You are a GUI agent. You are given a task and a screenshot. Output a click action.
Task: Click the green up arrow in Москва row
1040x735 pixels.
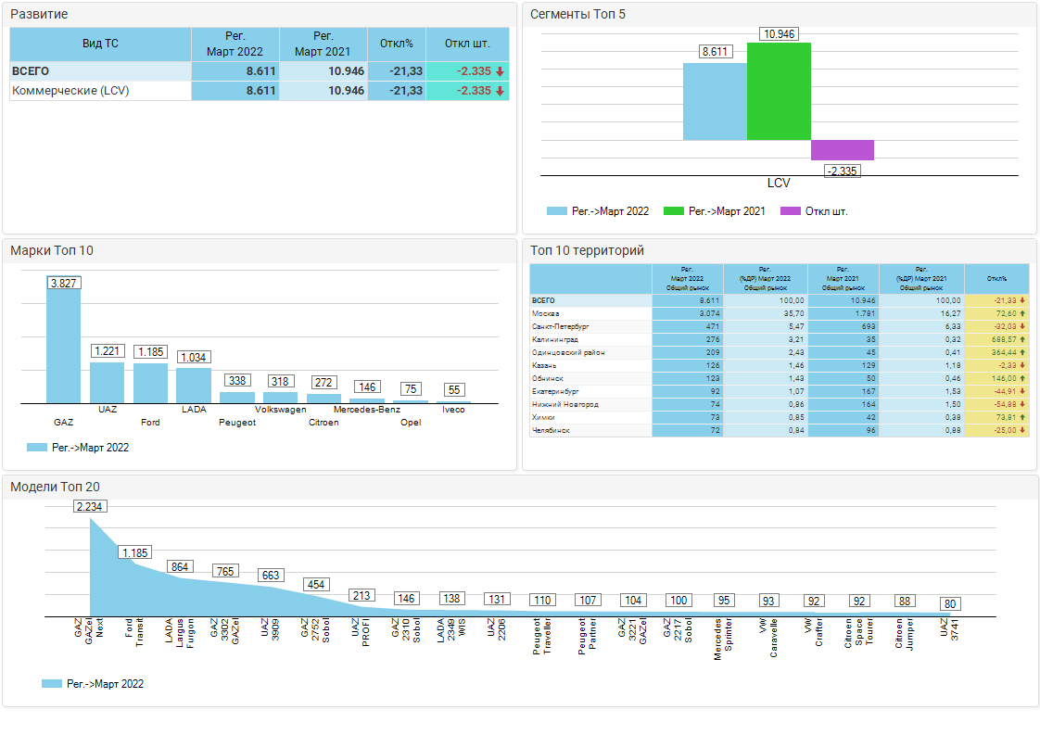[1021, 314]
